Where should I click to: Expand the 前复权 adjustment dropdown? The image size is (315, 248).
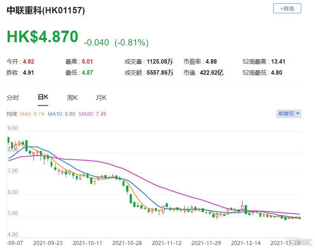288,113
